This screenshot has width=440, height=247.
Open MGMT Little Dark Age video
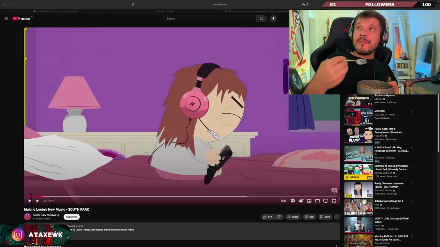pyautogui.click(x=392, y=220)
